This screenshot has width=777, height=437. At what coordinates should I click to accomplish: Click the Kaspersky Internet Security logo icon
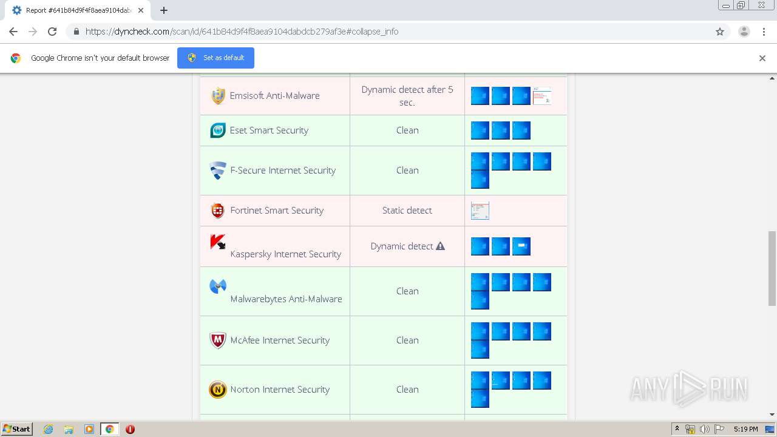pyautogui.click(x=218, y=242)
